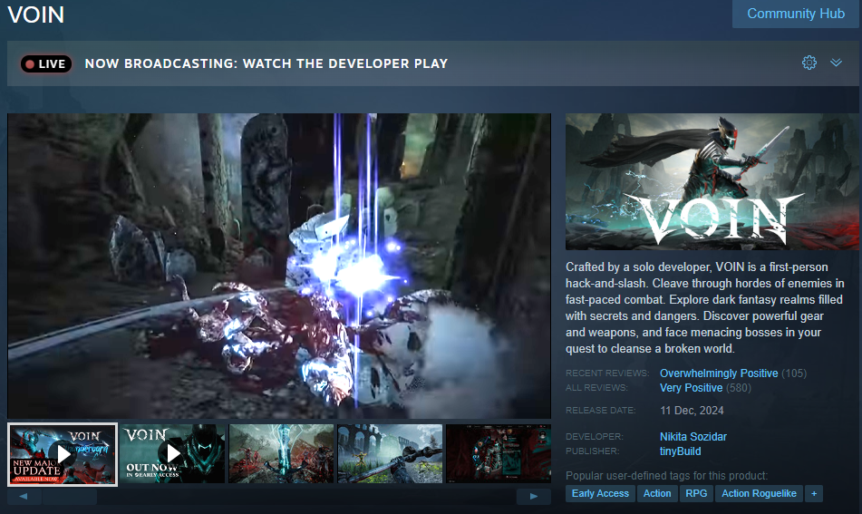Select the Action tag
The image size is (862, 514).
657,494
